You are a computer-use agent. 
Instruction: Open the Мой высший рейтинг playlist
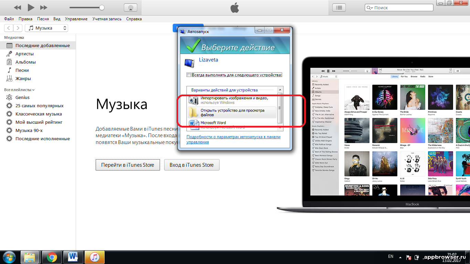[x=38, y=122]
